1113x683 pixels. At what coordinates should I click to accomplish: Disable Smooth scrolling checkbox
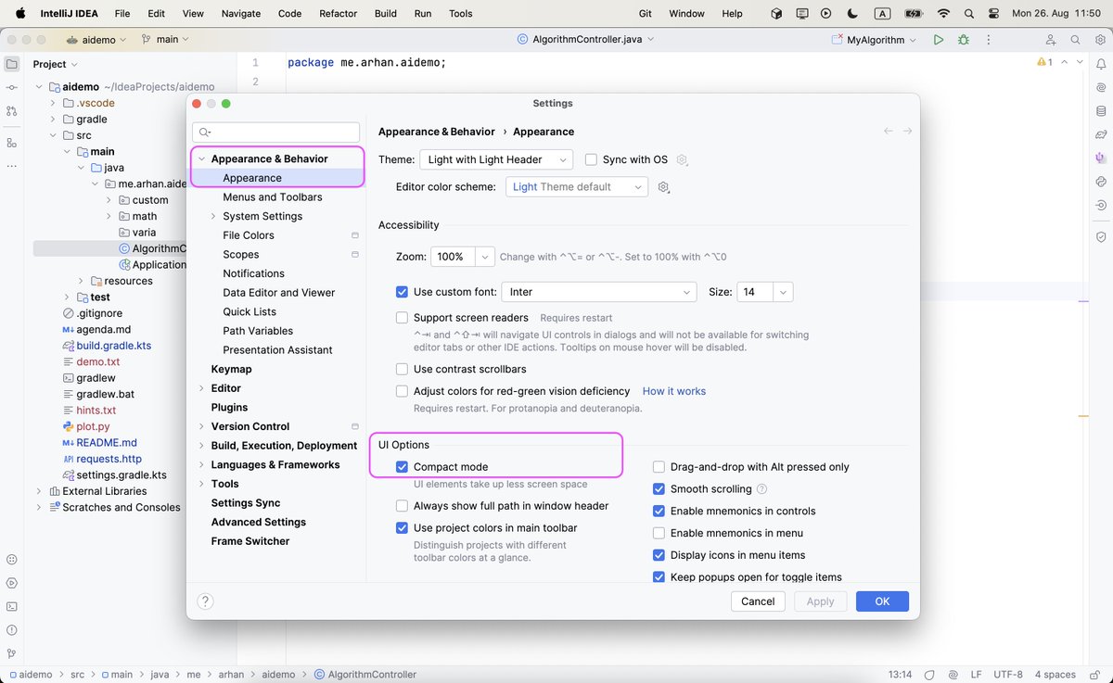(659, 488)
